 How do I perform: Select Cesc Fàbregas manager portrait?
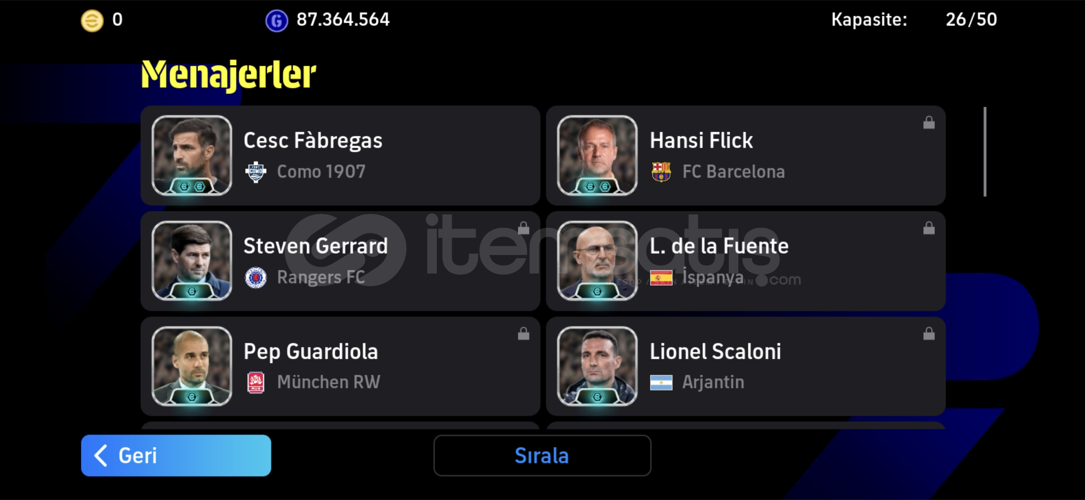tap(191, 156)
